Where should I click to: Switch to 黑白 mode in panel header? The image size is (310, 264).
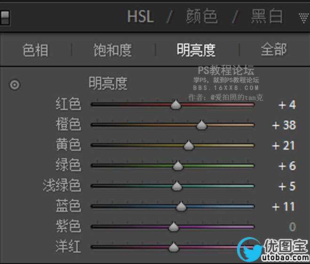267,16
